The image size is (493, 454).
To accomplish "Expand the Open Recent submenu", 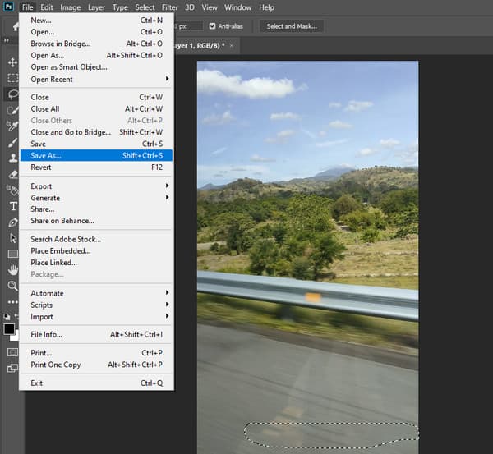I will tap(96, 79).
